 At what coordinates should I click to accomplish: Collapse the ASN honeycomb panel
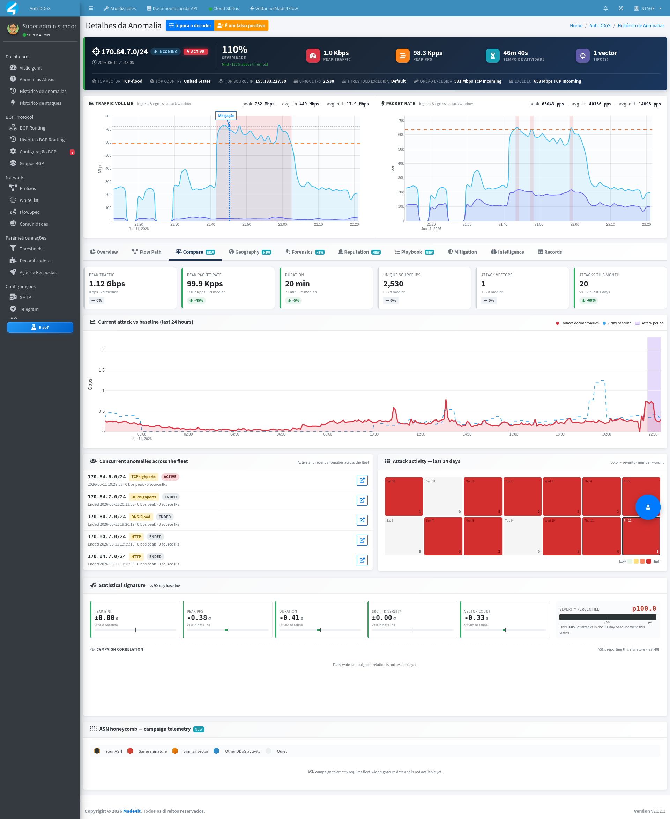click(x=662, y=730)
